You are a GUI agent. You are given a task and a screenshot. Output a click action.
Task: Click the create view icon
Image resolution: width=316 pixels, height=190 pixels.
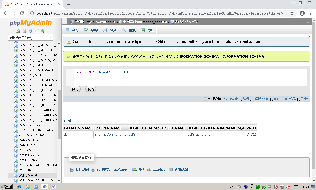tap(171, 169)
